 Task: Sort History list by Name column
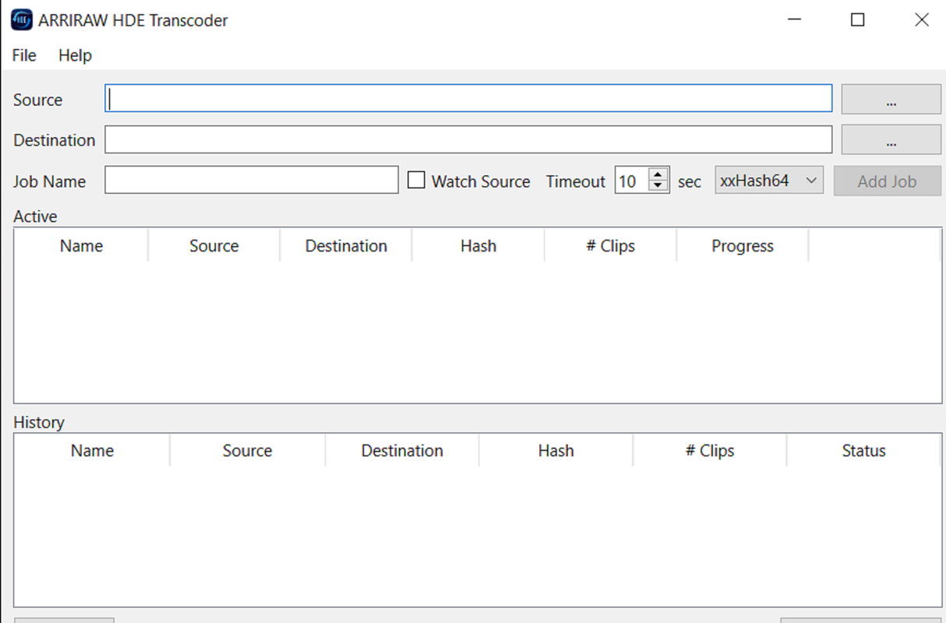[92, 451]
